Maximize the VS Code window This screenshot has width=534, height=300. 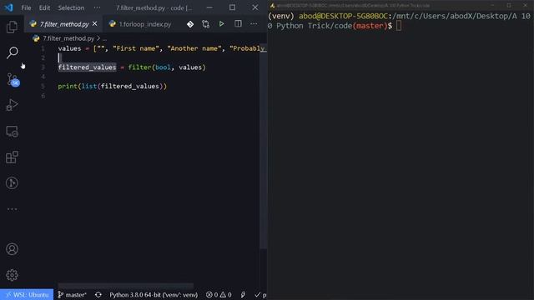coord(232,7)
